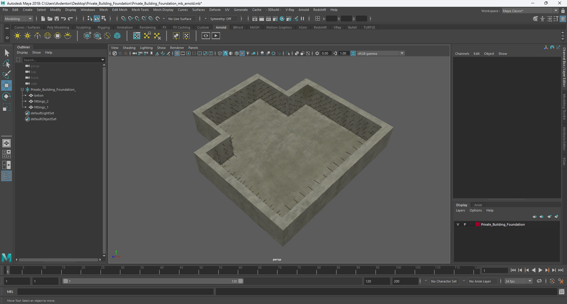
Task: Toggle auto keyframe button
Action: pyautogui.click(x=552, y=281)
